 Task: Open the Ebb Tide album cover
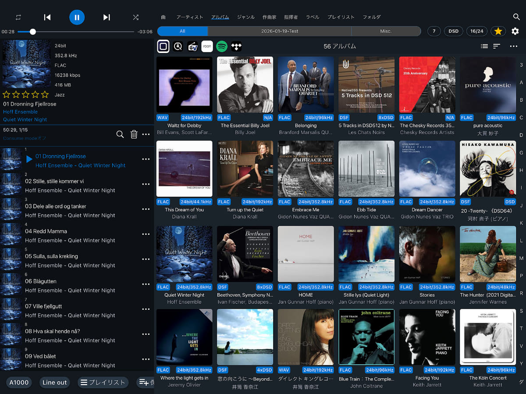click(366, 169)
